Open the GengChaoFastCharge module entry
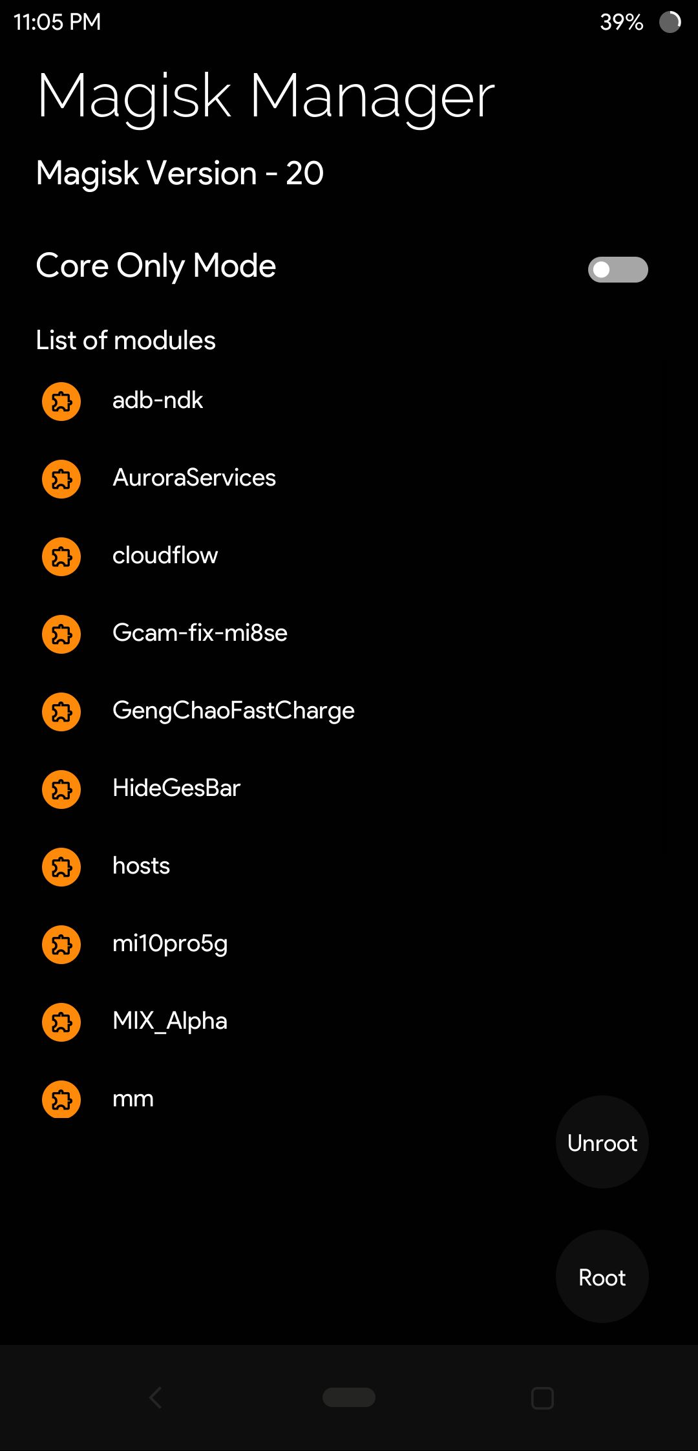 pos(233,711)
